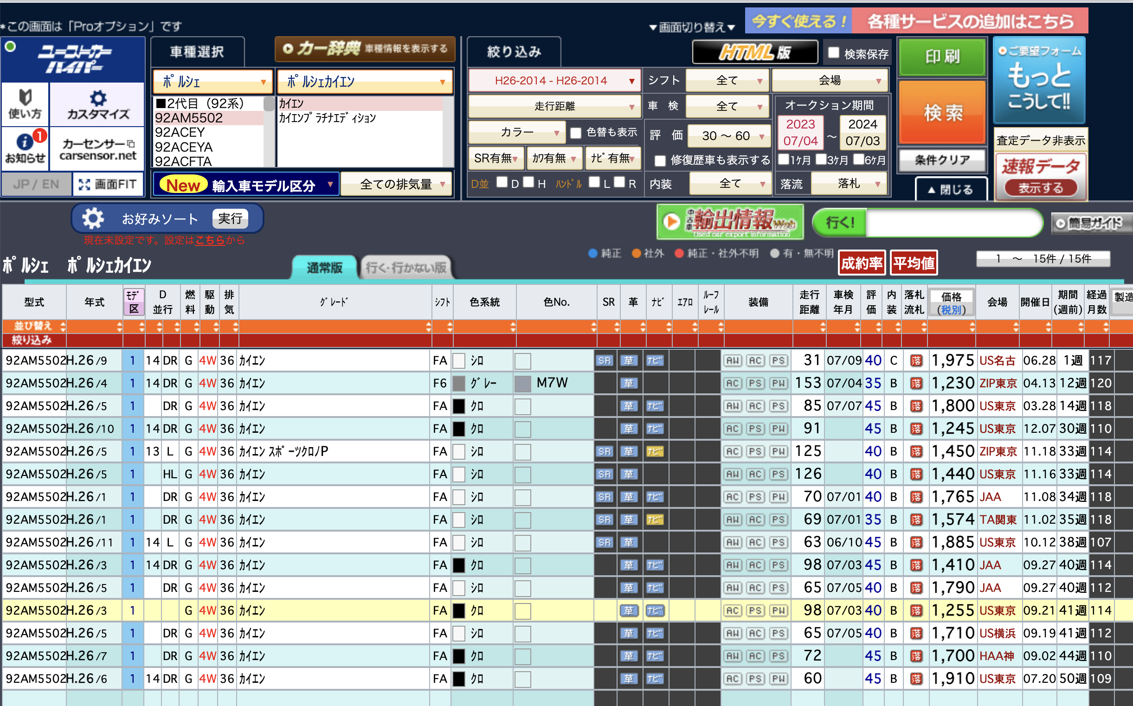Check the ハンドル L checkbox
This screenshot has height=706, width=1133.
coord(594,182)
